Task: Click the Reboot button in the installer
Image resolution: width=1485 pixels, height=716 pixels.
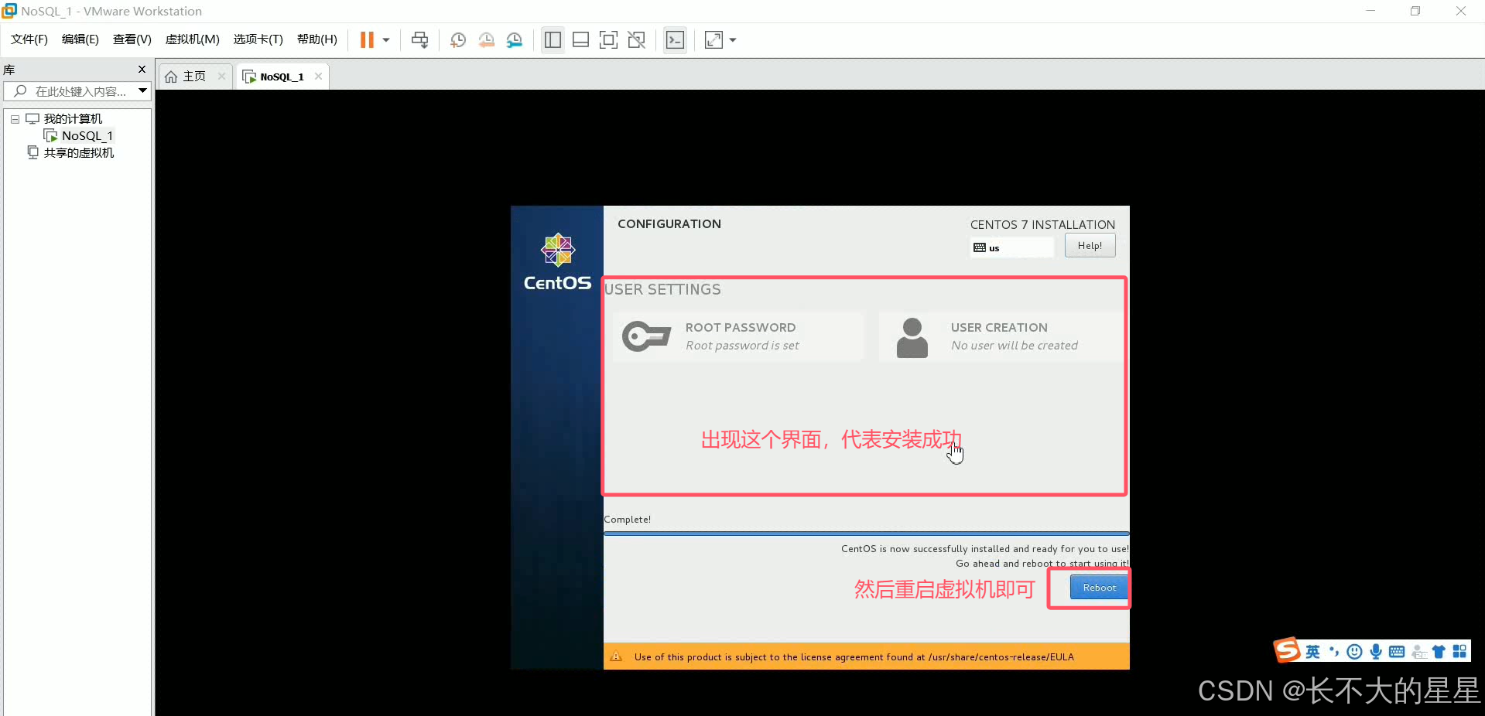Action: 1099,588
